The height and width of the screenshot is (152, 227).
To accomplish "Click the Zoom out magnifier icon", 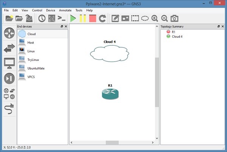I will (165, 19).
